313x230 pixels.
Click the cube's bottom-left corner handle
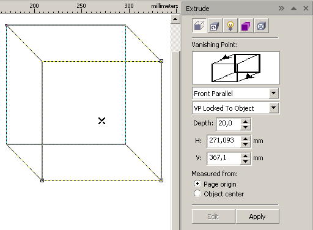click(x=42, y=180)
